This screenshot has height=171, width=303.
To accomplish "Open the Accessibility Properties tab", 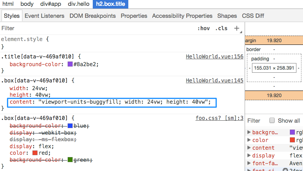I will [182, 16].
